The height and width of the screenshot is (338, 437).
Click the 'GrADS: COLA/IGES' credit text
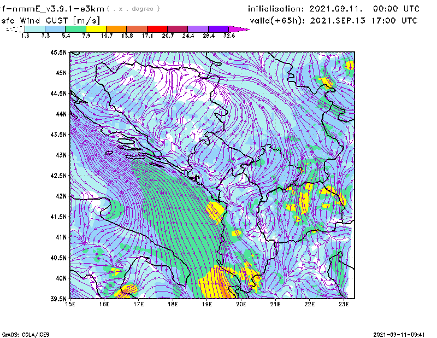pyautogui.click(x=25, y=334)
